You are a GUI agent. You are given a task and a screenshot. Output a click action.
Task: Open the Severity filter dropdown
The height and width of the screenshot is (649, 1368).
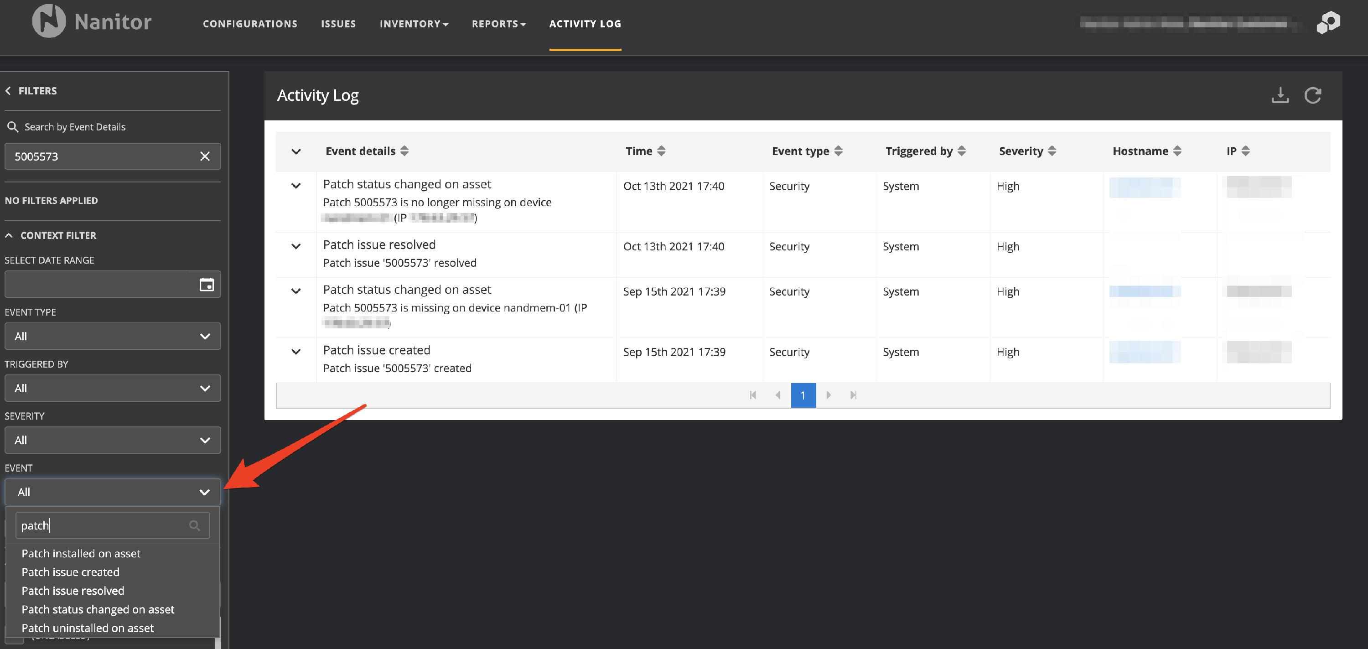pos(112,440)
